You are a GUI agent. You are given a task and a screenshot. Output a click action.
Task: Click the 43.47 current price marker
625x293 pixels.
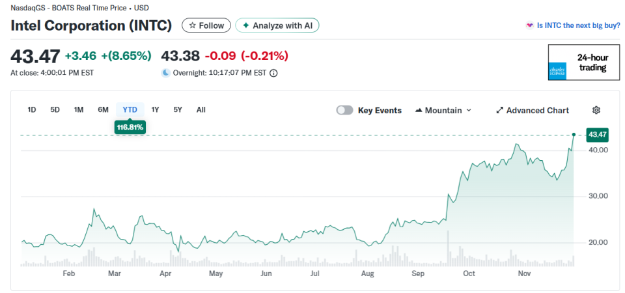coord(596,135)
